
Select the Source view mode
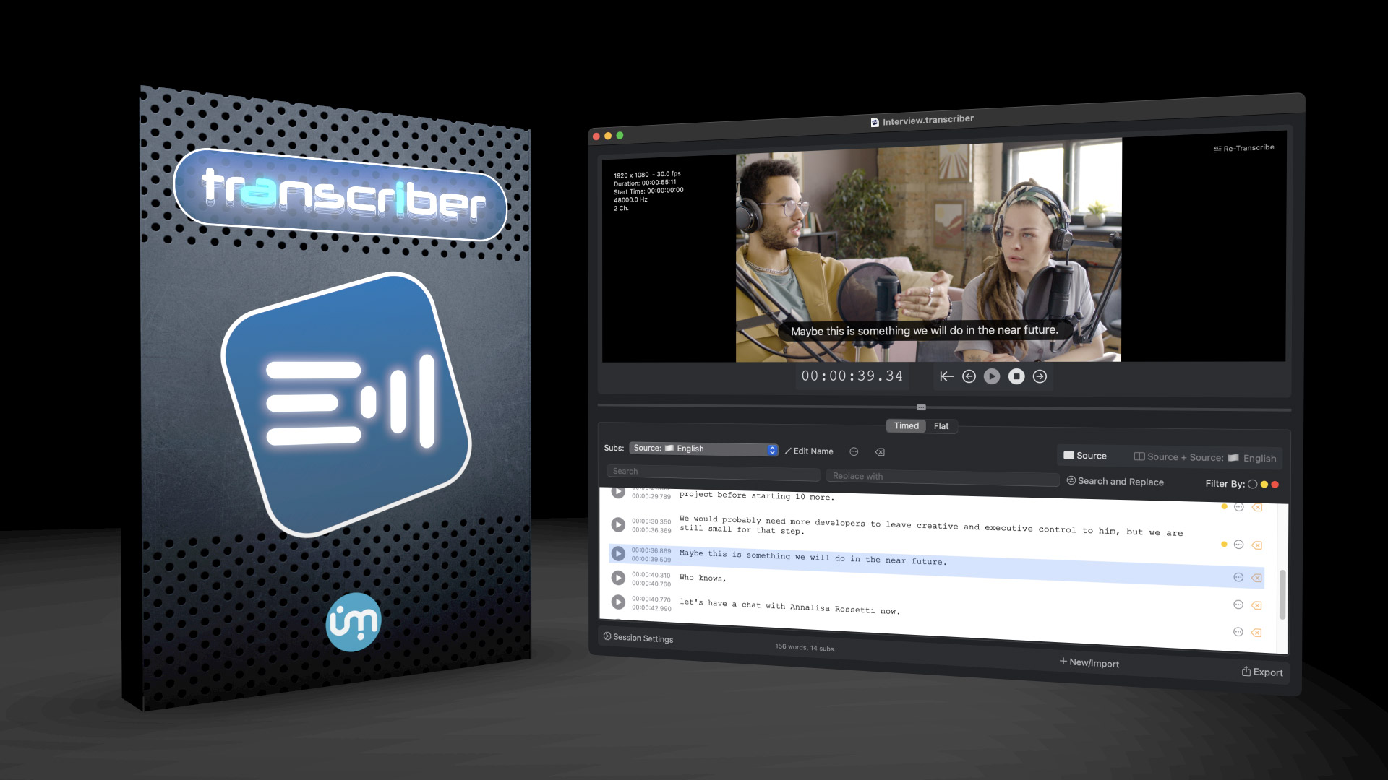coord(1085,456)
